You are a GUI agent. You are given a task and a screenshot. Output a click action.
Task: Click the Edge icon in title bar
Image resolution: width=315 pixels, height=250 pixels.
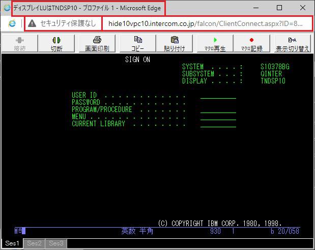[x=7, y=8]
